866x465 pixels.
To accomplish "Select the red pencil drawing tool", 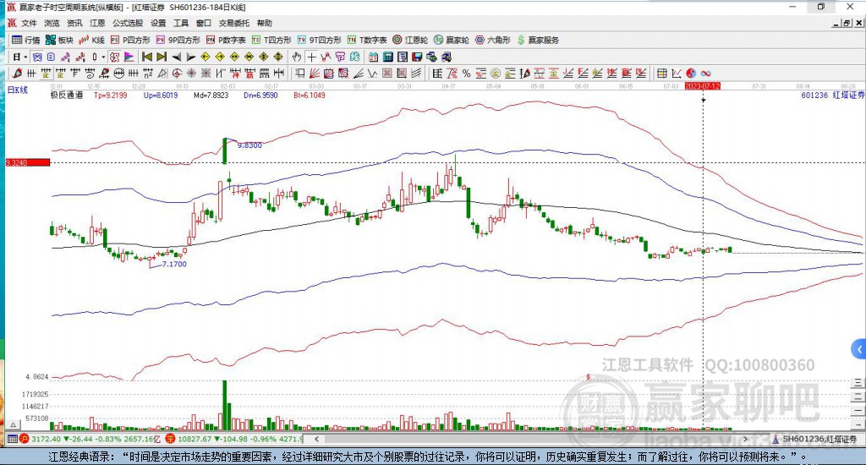I will click(x=17, y=73).
